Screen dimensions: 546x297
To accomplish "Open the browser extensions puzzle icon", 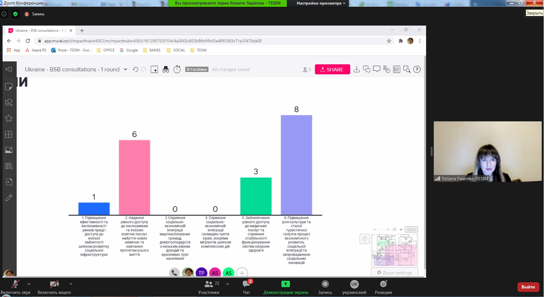I will point(401,41).
